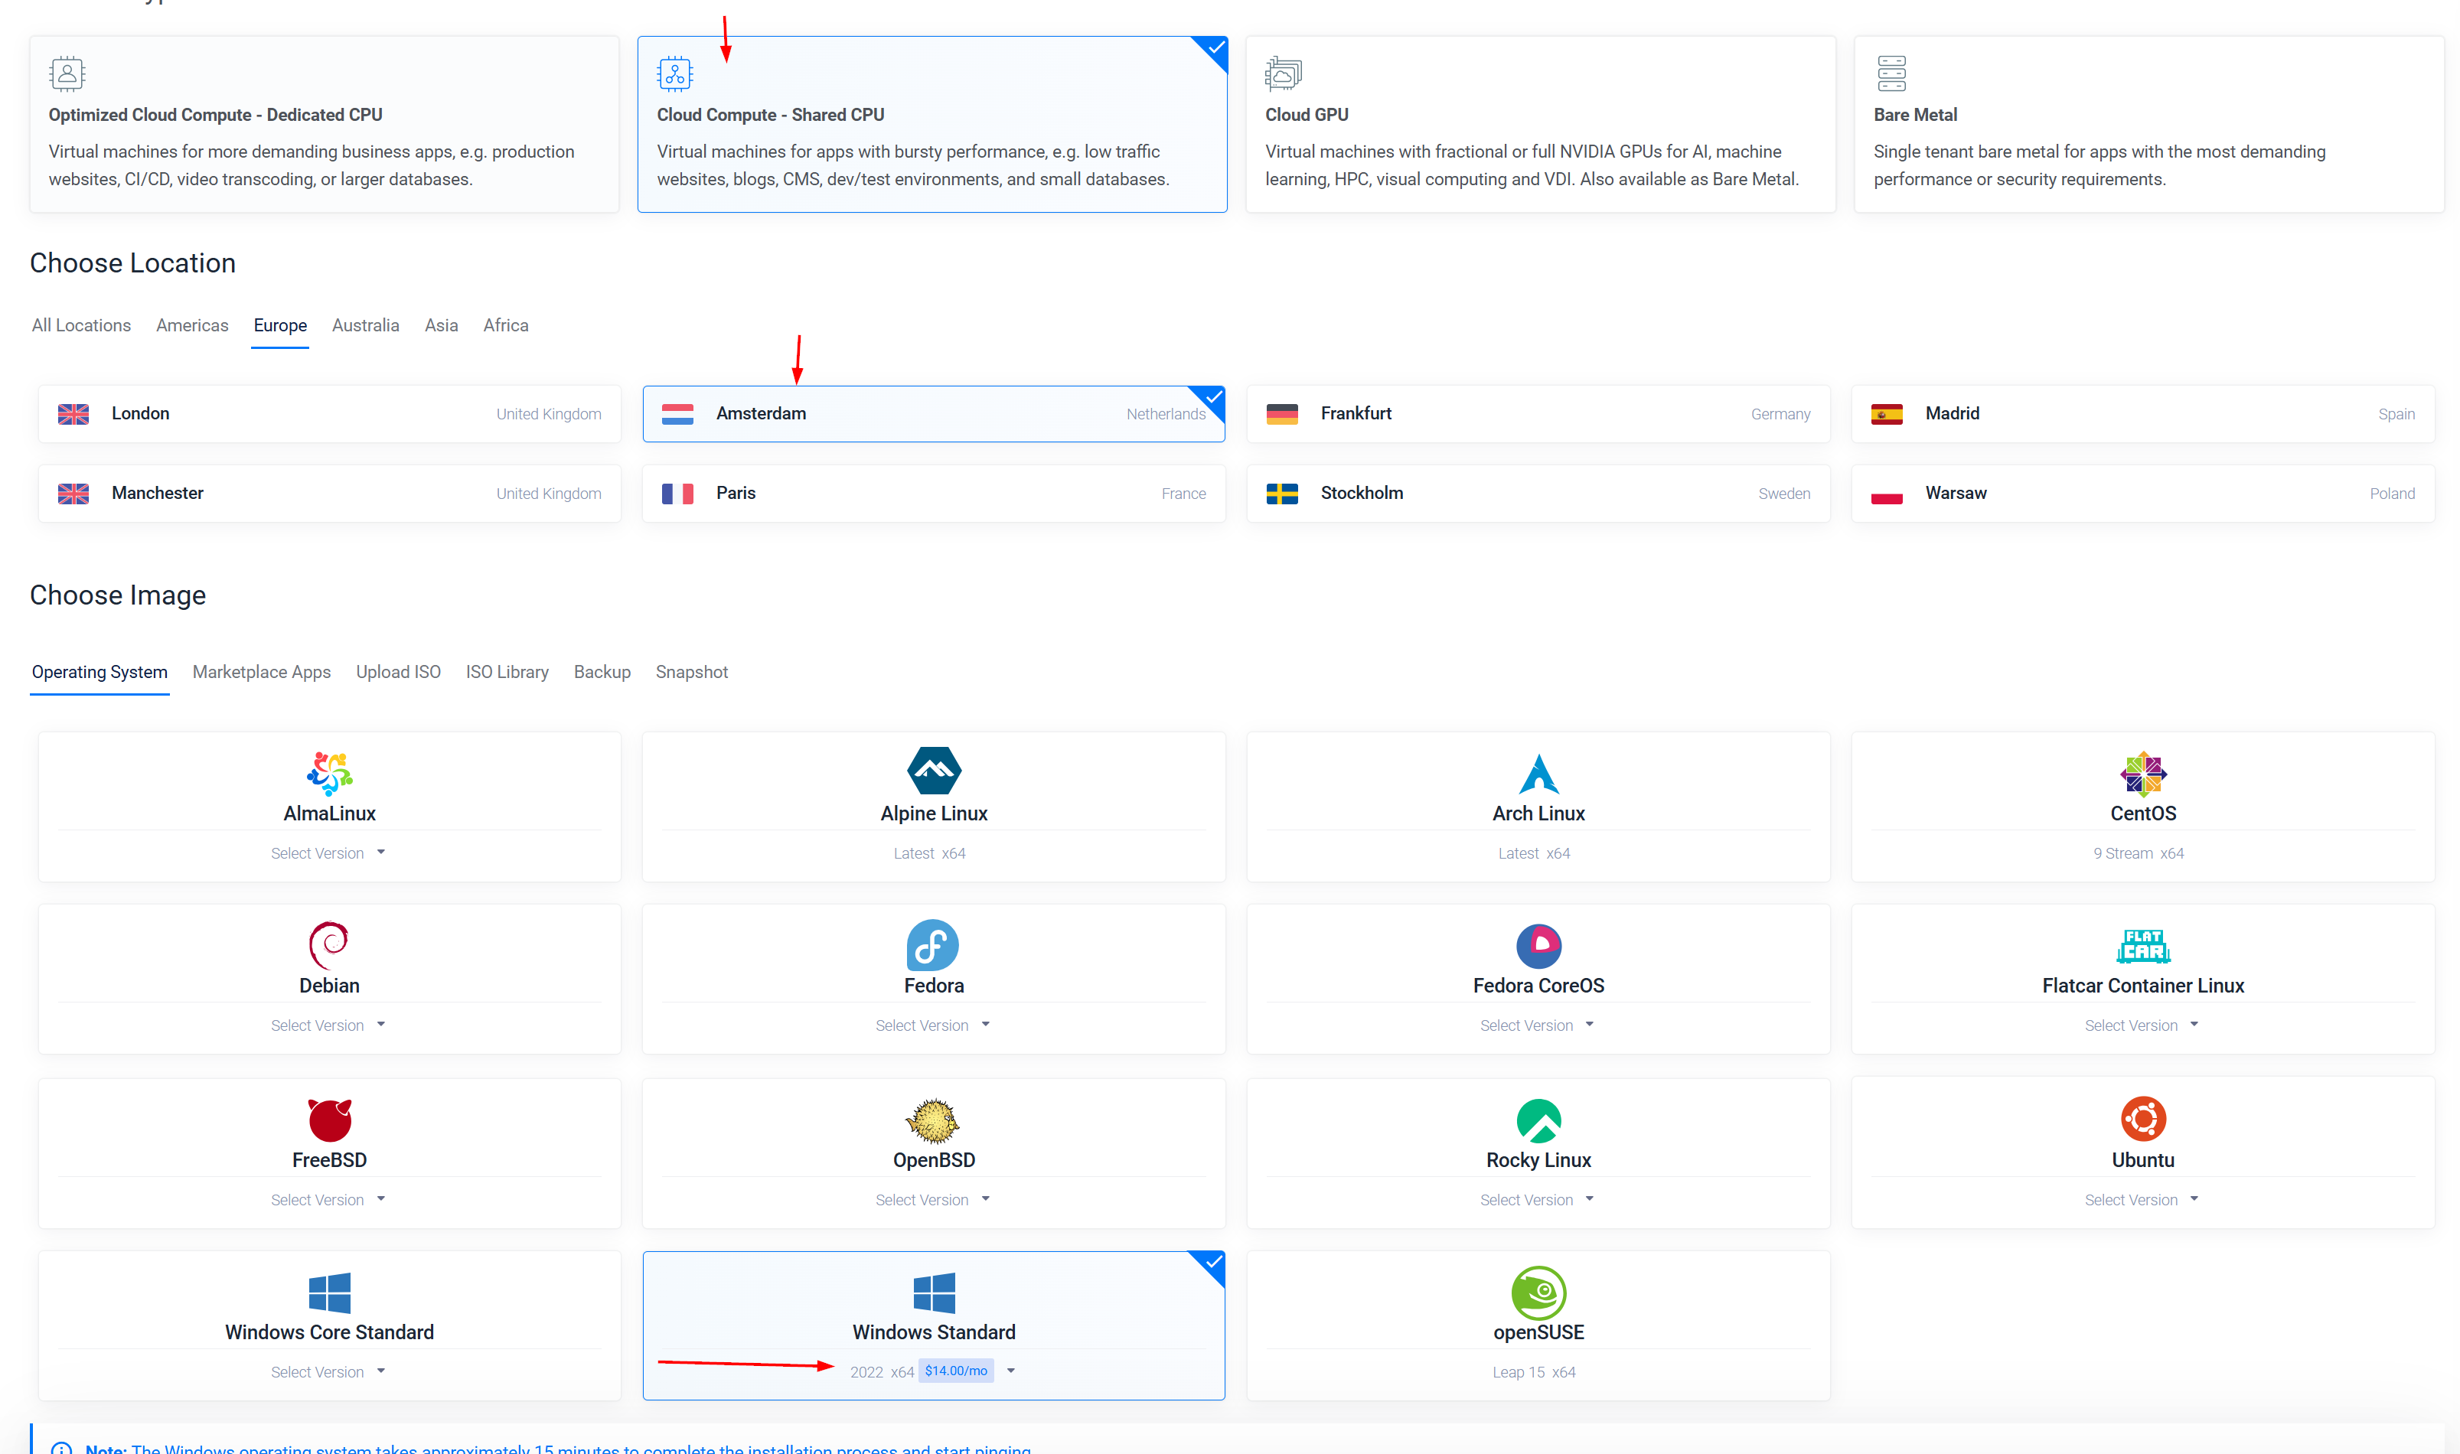The image size is (2460, 1454).
Task: Select the Africa location filter
Action: click(504, 325)
